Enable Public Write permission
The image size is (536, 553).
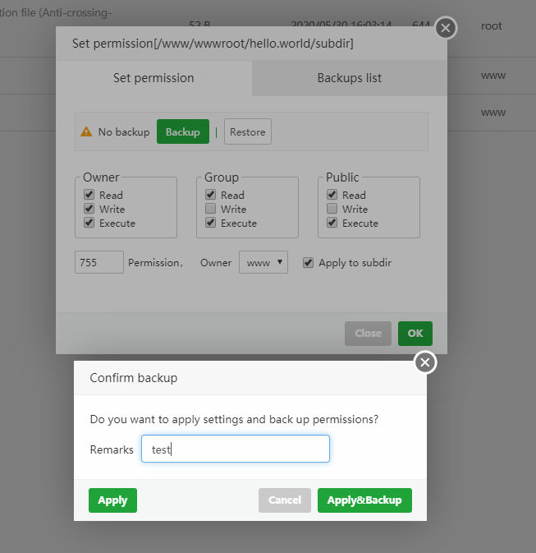tap(332, 209)
